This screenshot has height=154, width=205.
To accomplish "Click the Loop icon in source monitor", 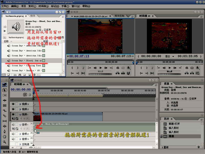I will click(x=118, y=68).
